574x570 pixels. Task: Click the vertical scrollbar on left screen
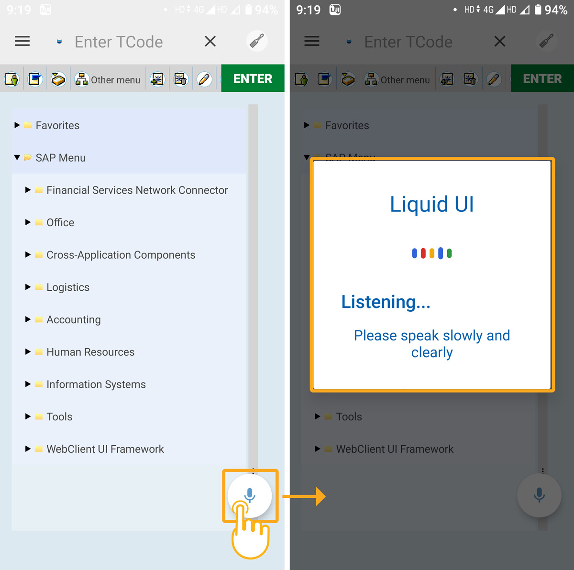[253, 287]
